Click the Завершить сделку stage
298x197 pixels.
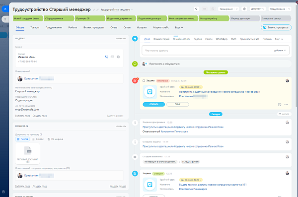pos(276,18)
